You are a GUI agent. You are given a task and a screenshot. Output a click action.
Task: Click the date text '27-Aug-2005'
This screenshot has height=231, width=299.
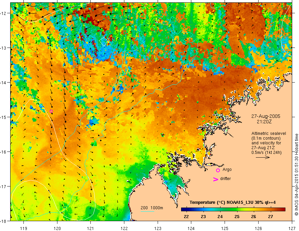click(266, 116)
